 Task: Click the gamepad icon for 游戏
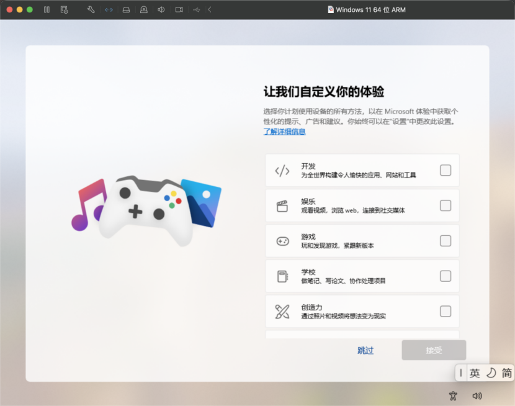tap(282, 241)
